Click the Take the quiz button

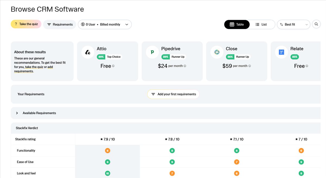(26, 24)
